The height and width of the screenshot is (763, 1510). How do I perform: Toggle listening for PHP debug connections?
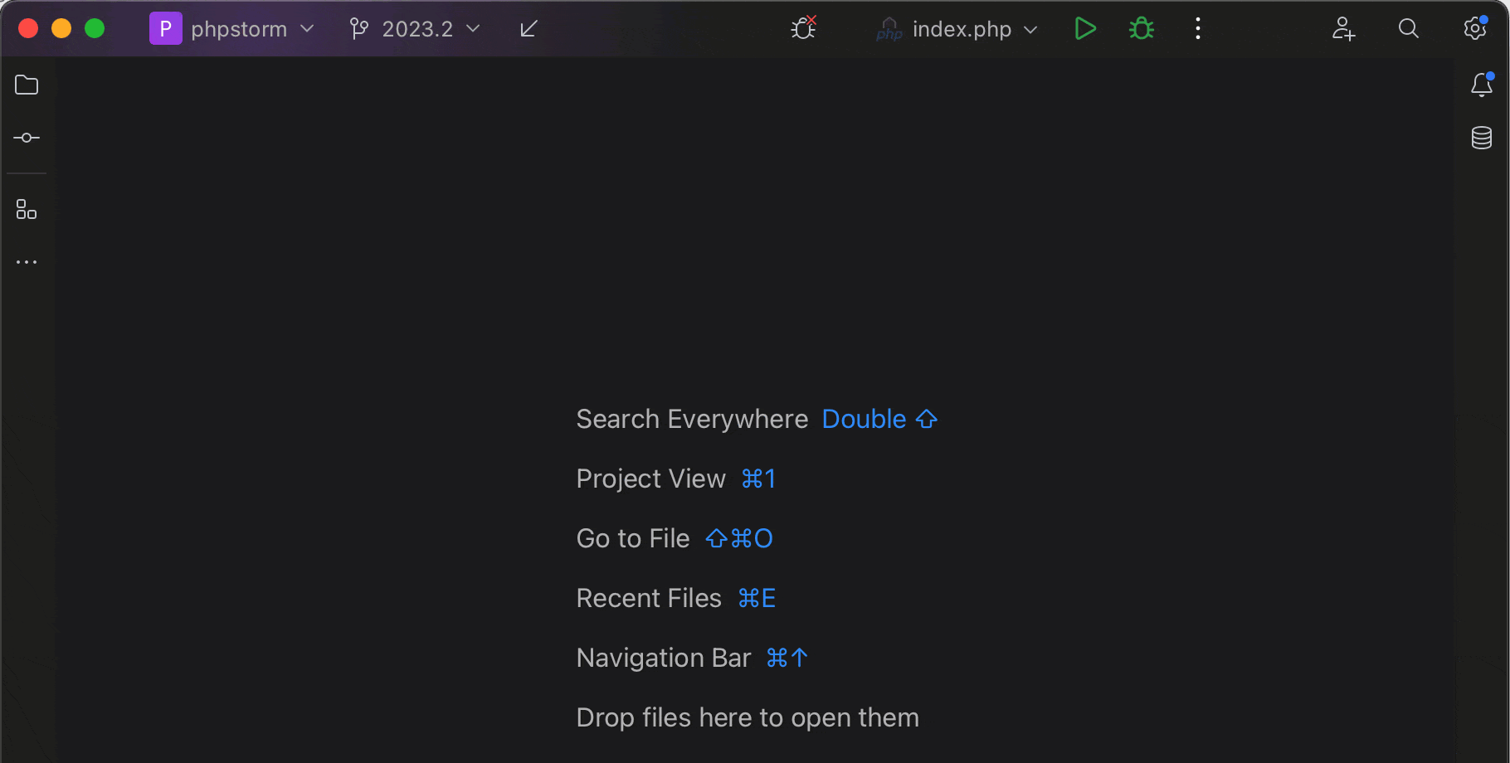(x=803, y=29)
